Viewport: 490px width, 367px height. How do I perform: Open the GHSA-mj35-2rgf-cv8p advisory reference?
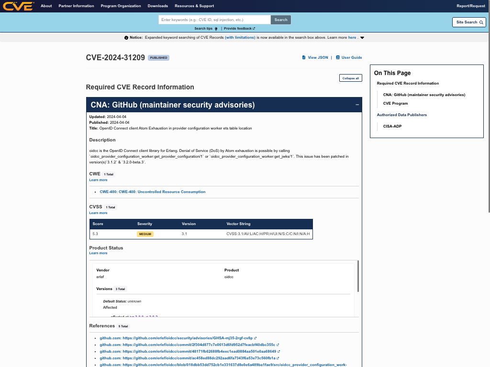[176, 338]
